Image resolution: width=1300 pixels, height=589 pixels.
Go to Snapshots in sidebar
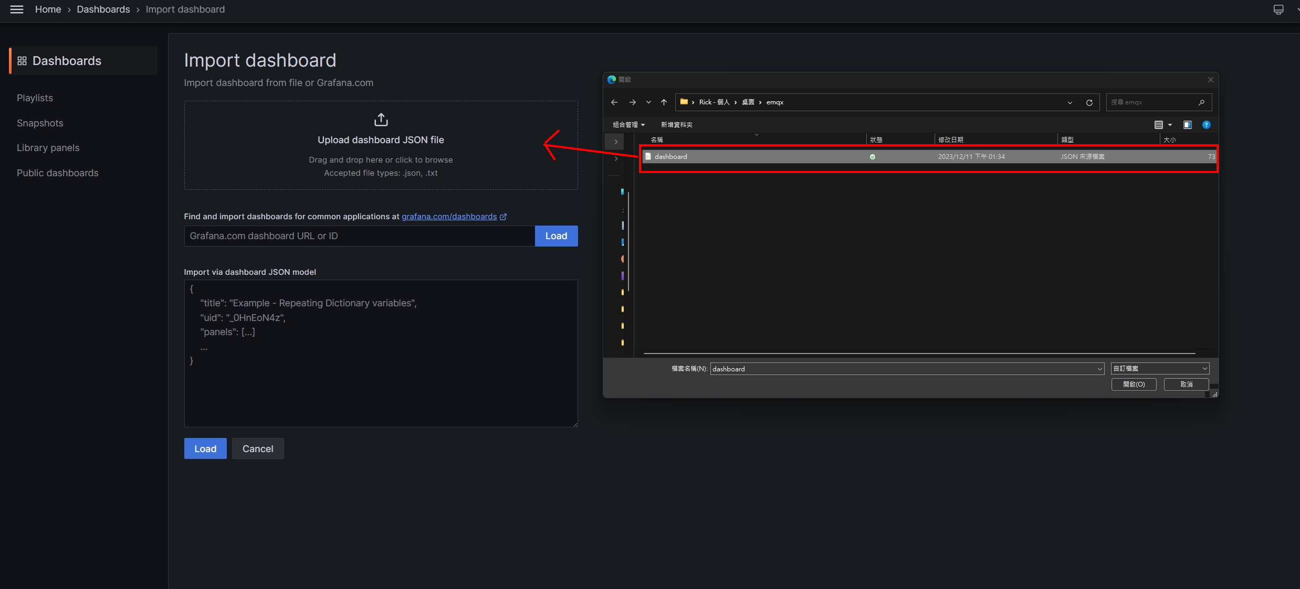[40, 123]
